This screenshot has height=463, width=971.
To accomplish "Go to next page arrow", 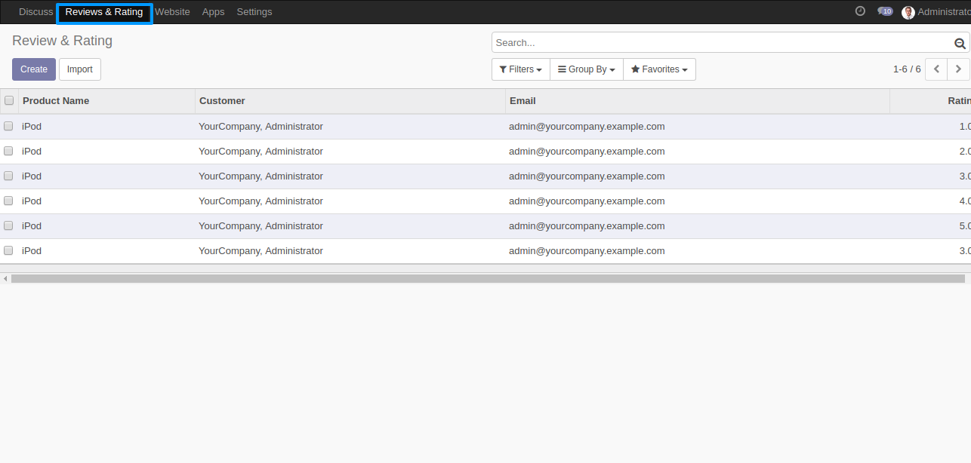I will tap(959, 69).
